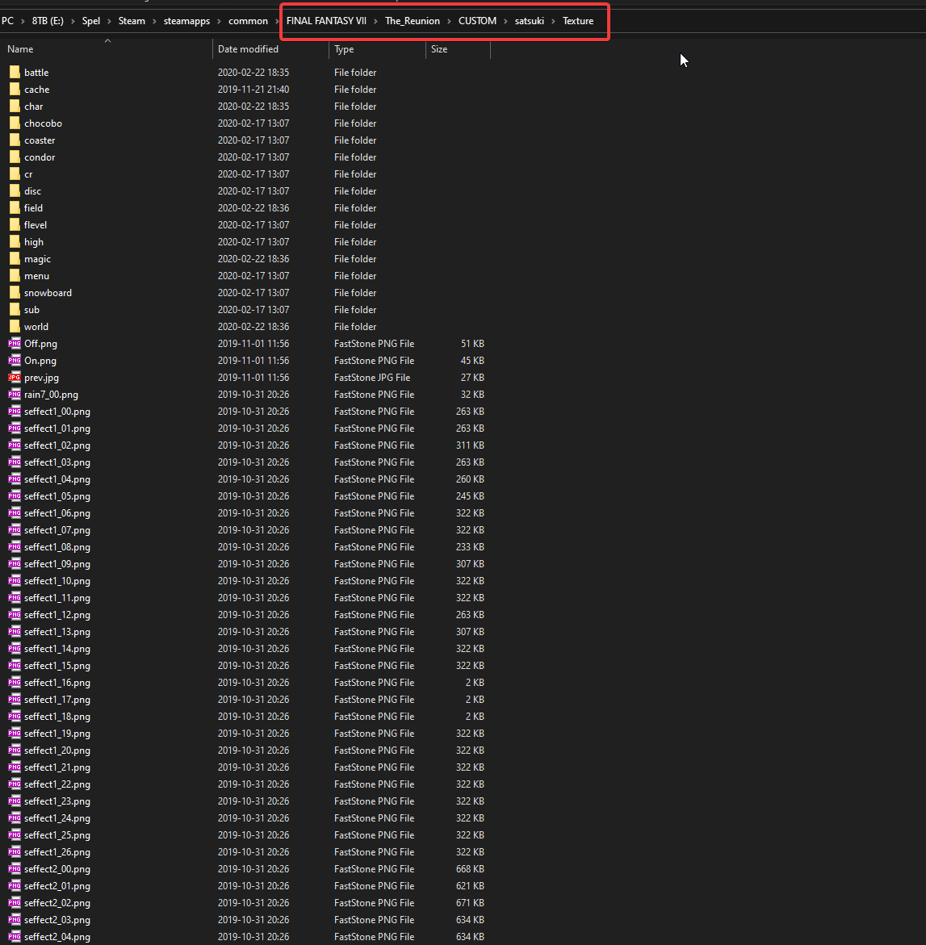
Task: Select the seffect2_02.png file name
Action: [57, 903]
